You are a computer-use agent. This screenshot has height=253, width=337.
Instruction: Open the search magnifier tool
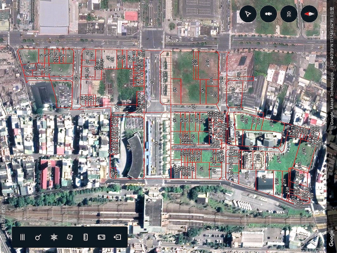point(38,237)
